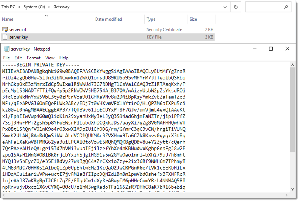300x202 pixels.
Task: Open the Format menu in Notepad
Action: click(x=34, y=58)
